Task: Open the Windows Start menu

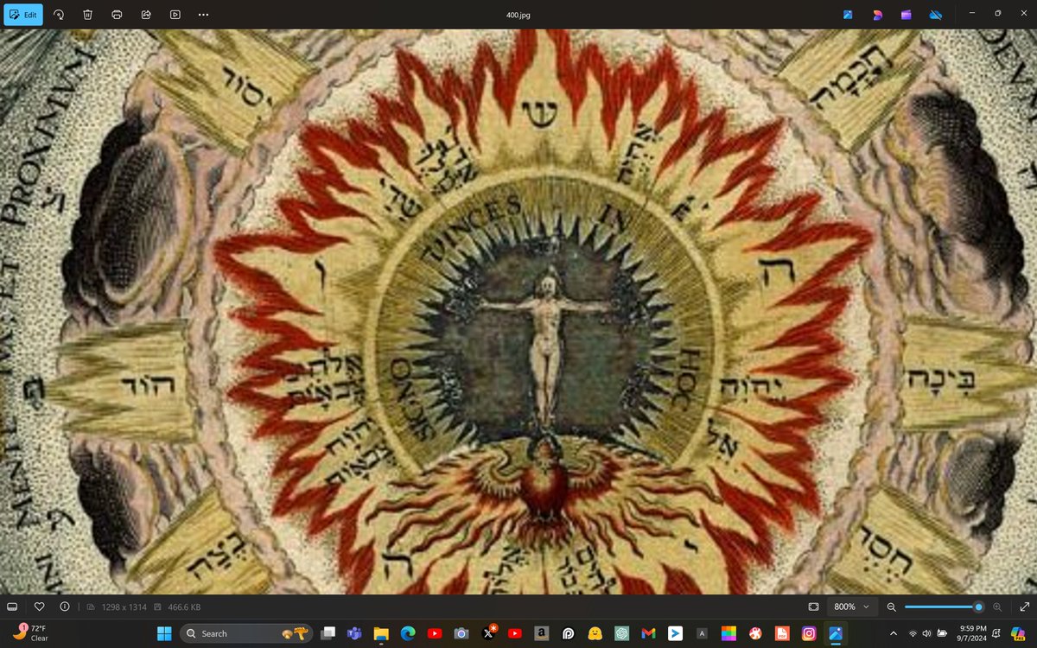Action: coord(163,633)
